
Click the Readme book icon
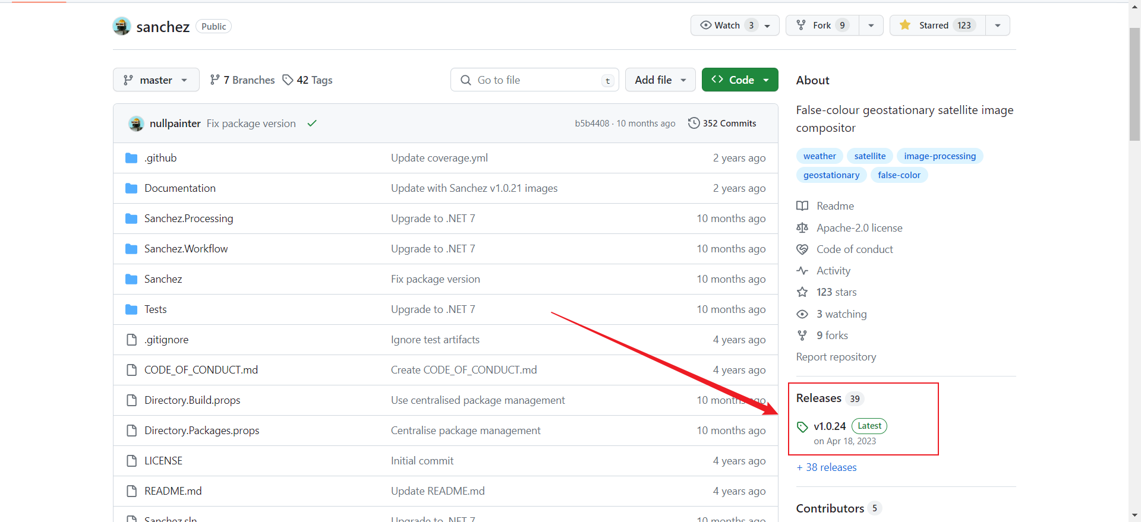click(x=802, y=206)
